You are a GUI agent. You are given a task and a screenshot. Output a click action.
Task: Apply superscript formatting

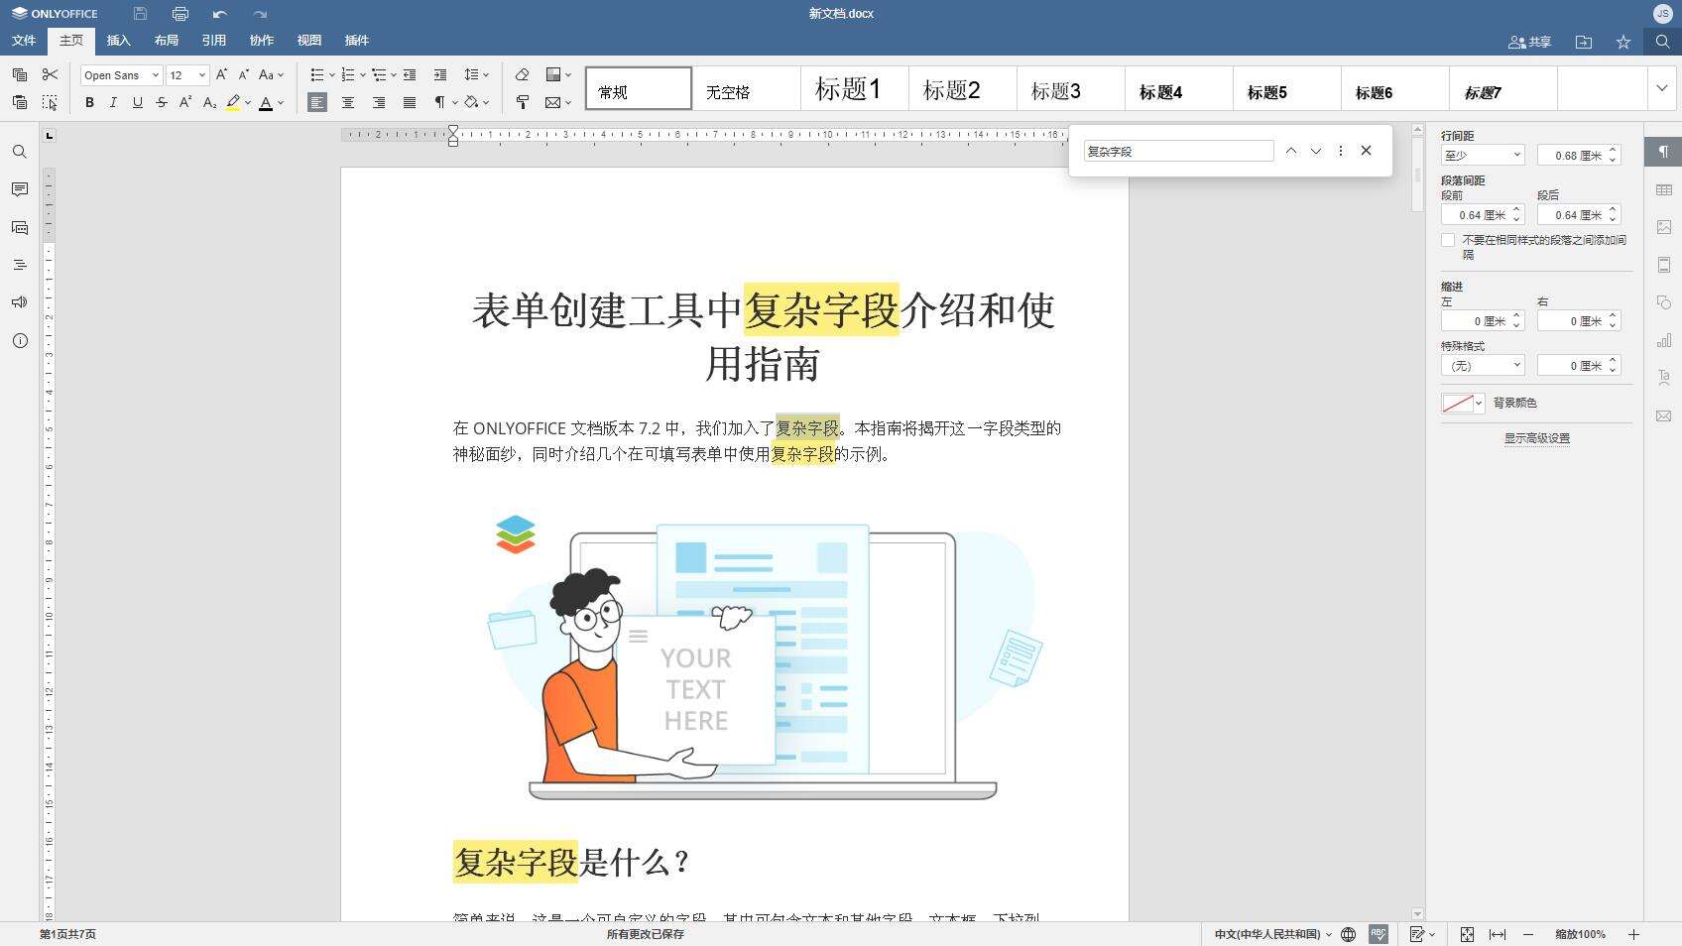tap(185, 102)
